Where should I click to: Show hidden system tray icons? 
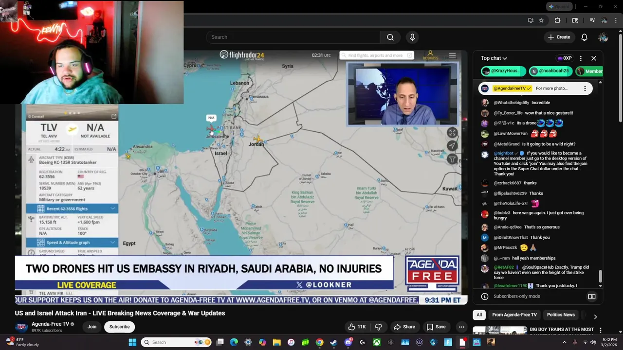pyautogui.click(x=564, y=342)
